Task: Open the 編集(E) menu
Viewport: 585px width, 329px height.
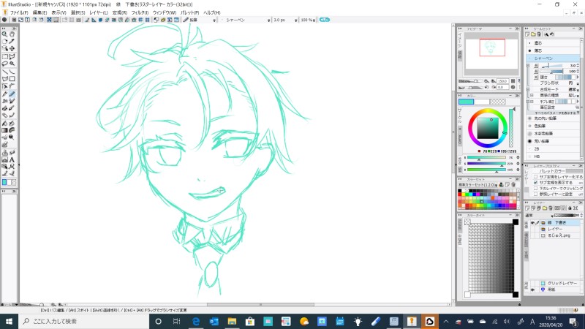Action: tap(40, 12)
